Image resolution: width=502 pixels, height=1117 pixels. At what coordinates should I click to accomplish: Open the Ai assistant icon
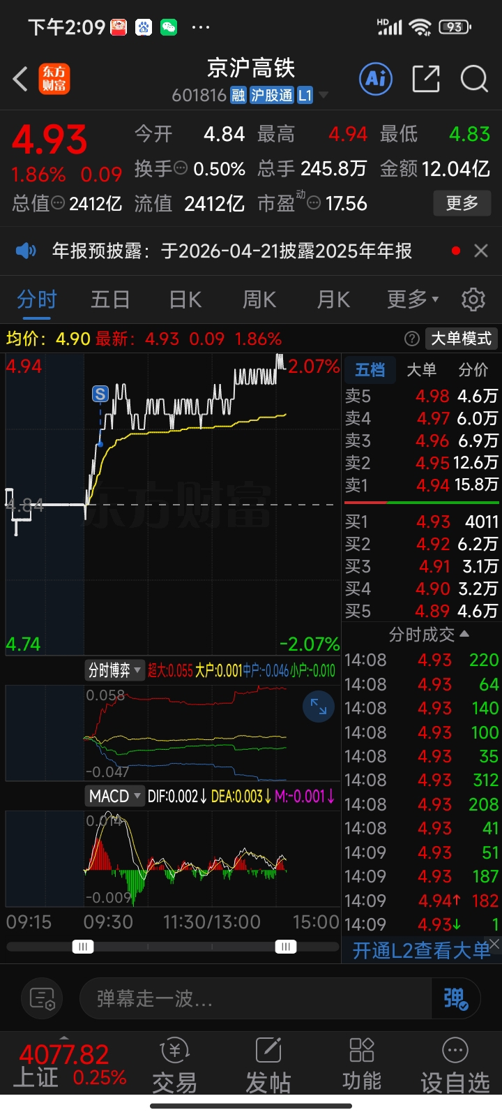point(376,78)
